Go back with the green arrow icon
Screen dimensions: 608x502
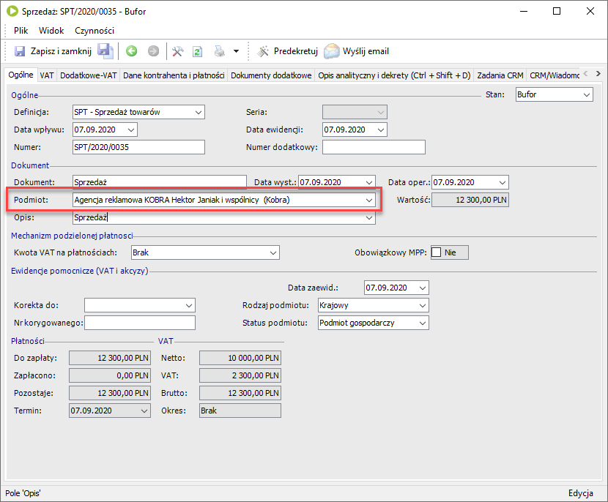(x=131, y=51)
